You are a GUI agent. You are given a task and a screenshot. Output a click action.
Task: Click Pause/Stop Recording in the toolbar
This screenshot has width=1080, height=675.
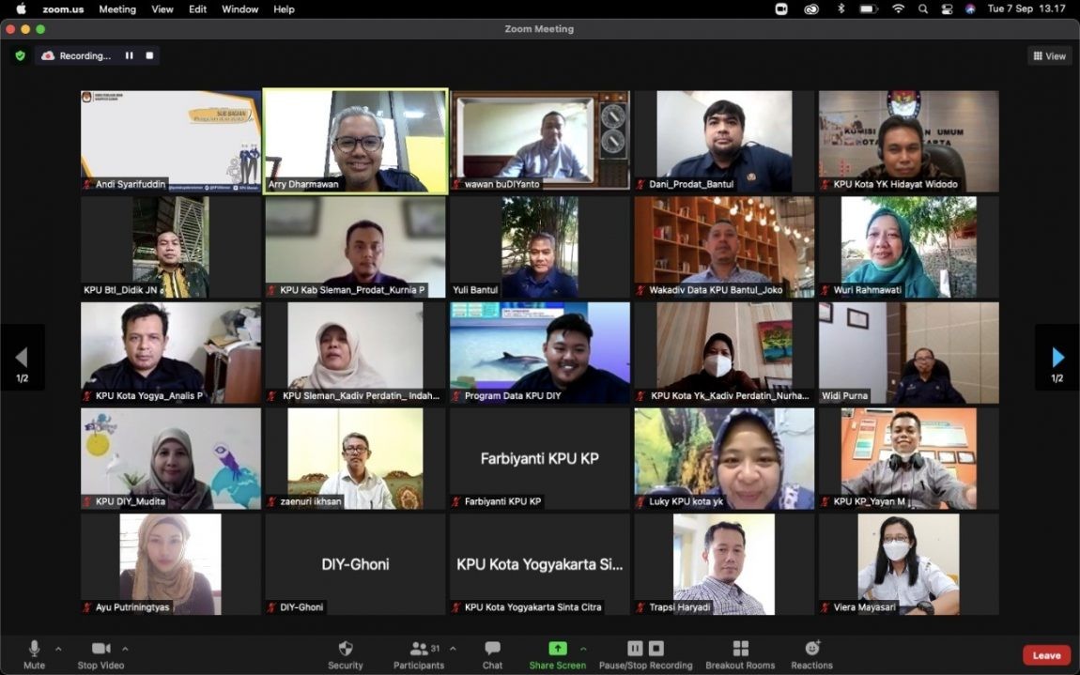click(645, 654)
